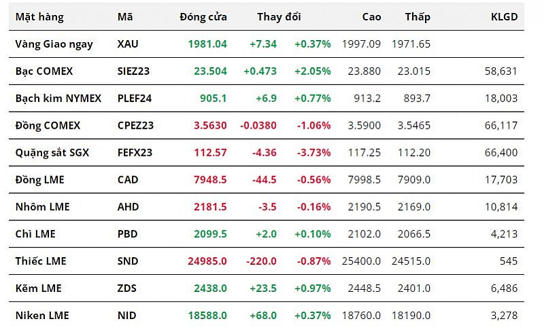Open the Niken LME row
Image resolution: width=544 pixels, height=332 pixels.
[42, 316]
